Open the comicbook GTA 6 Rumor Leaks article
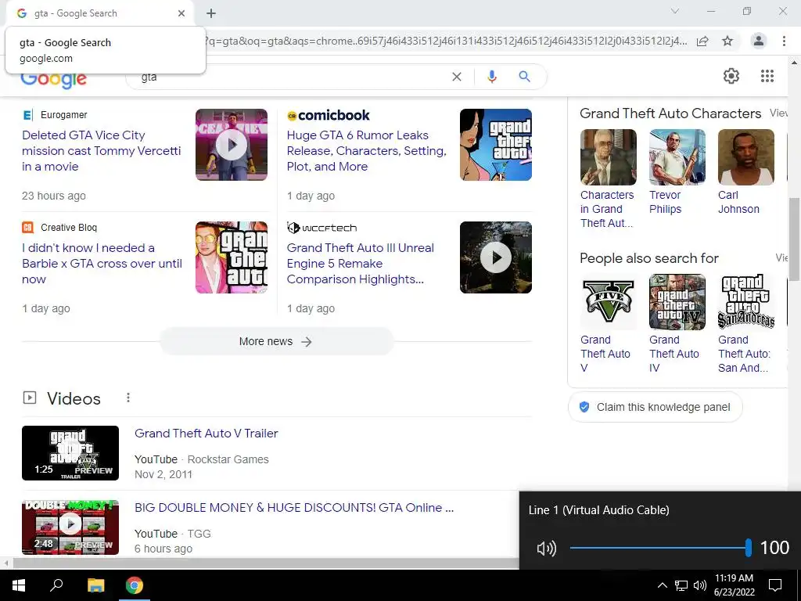Screen dimensions: 801x601 click(x=366, y=151)
